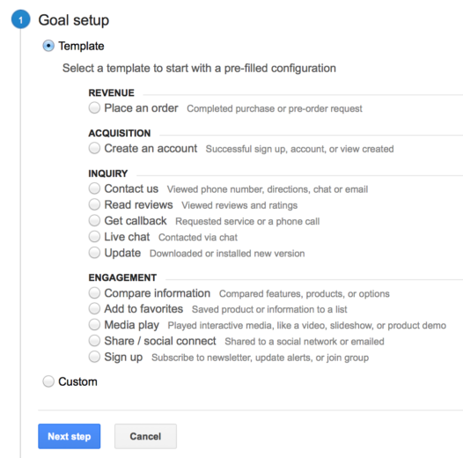Click the blue Next step button

coord(69,436)
